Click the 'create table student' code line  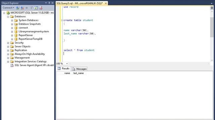pyautogui.click(x=78, y=20)
